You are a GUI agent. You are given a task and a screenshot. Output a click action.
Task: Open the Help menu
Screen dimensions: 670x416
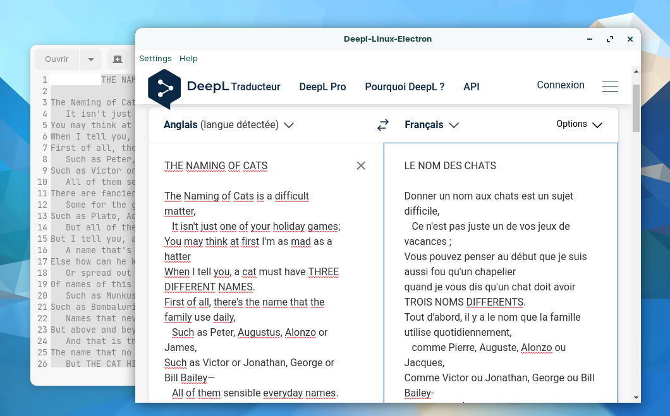188,59
